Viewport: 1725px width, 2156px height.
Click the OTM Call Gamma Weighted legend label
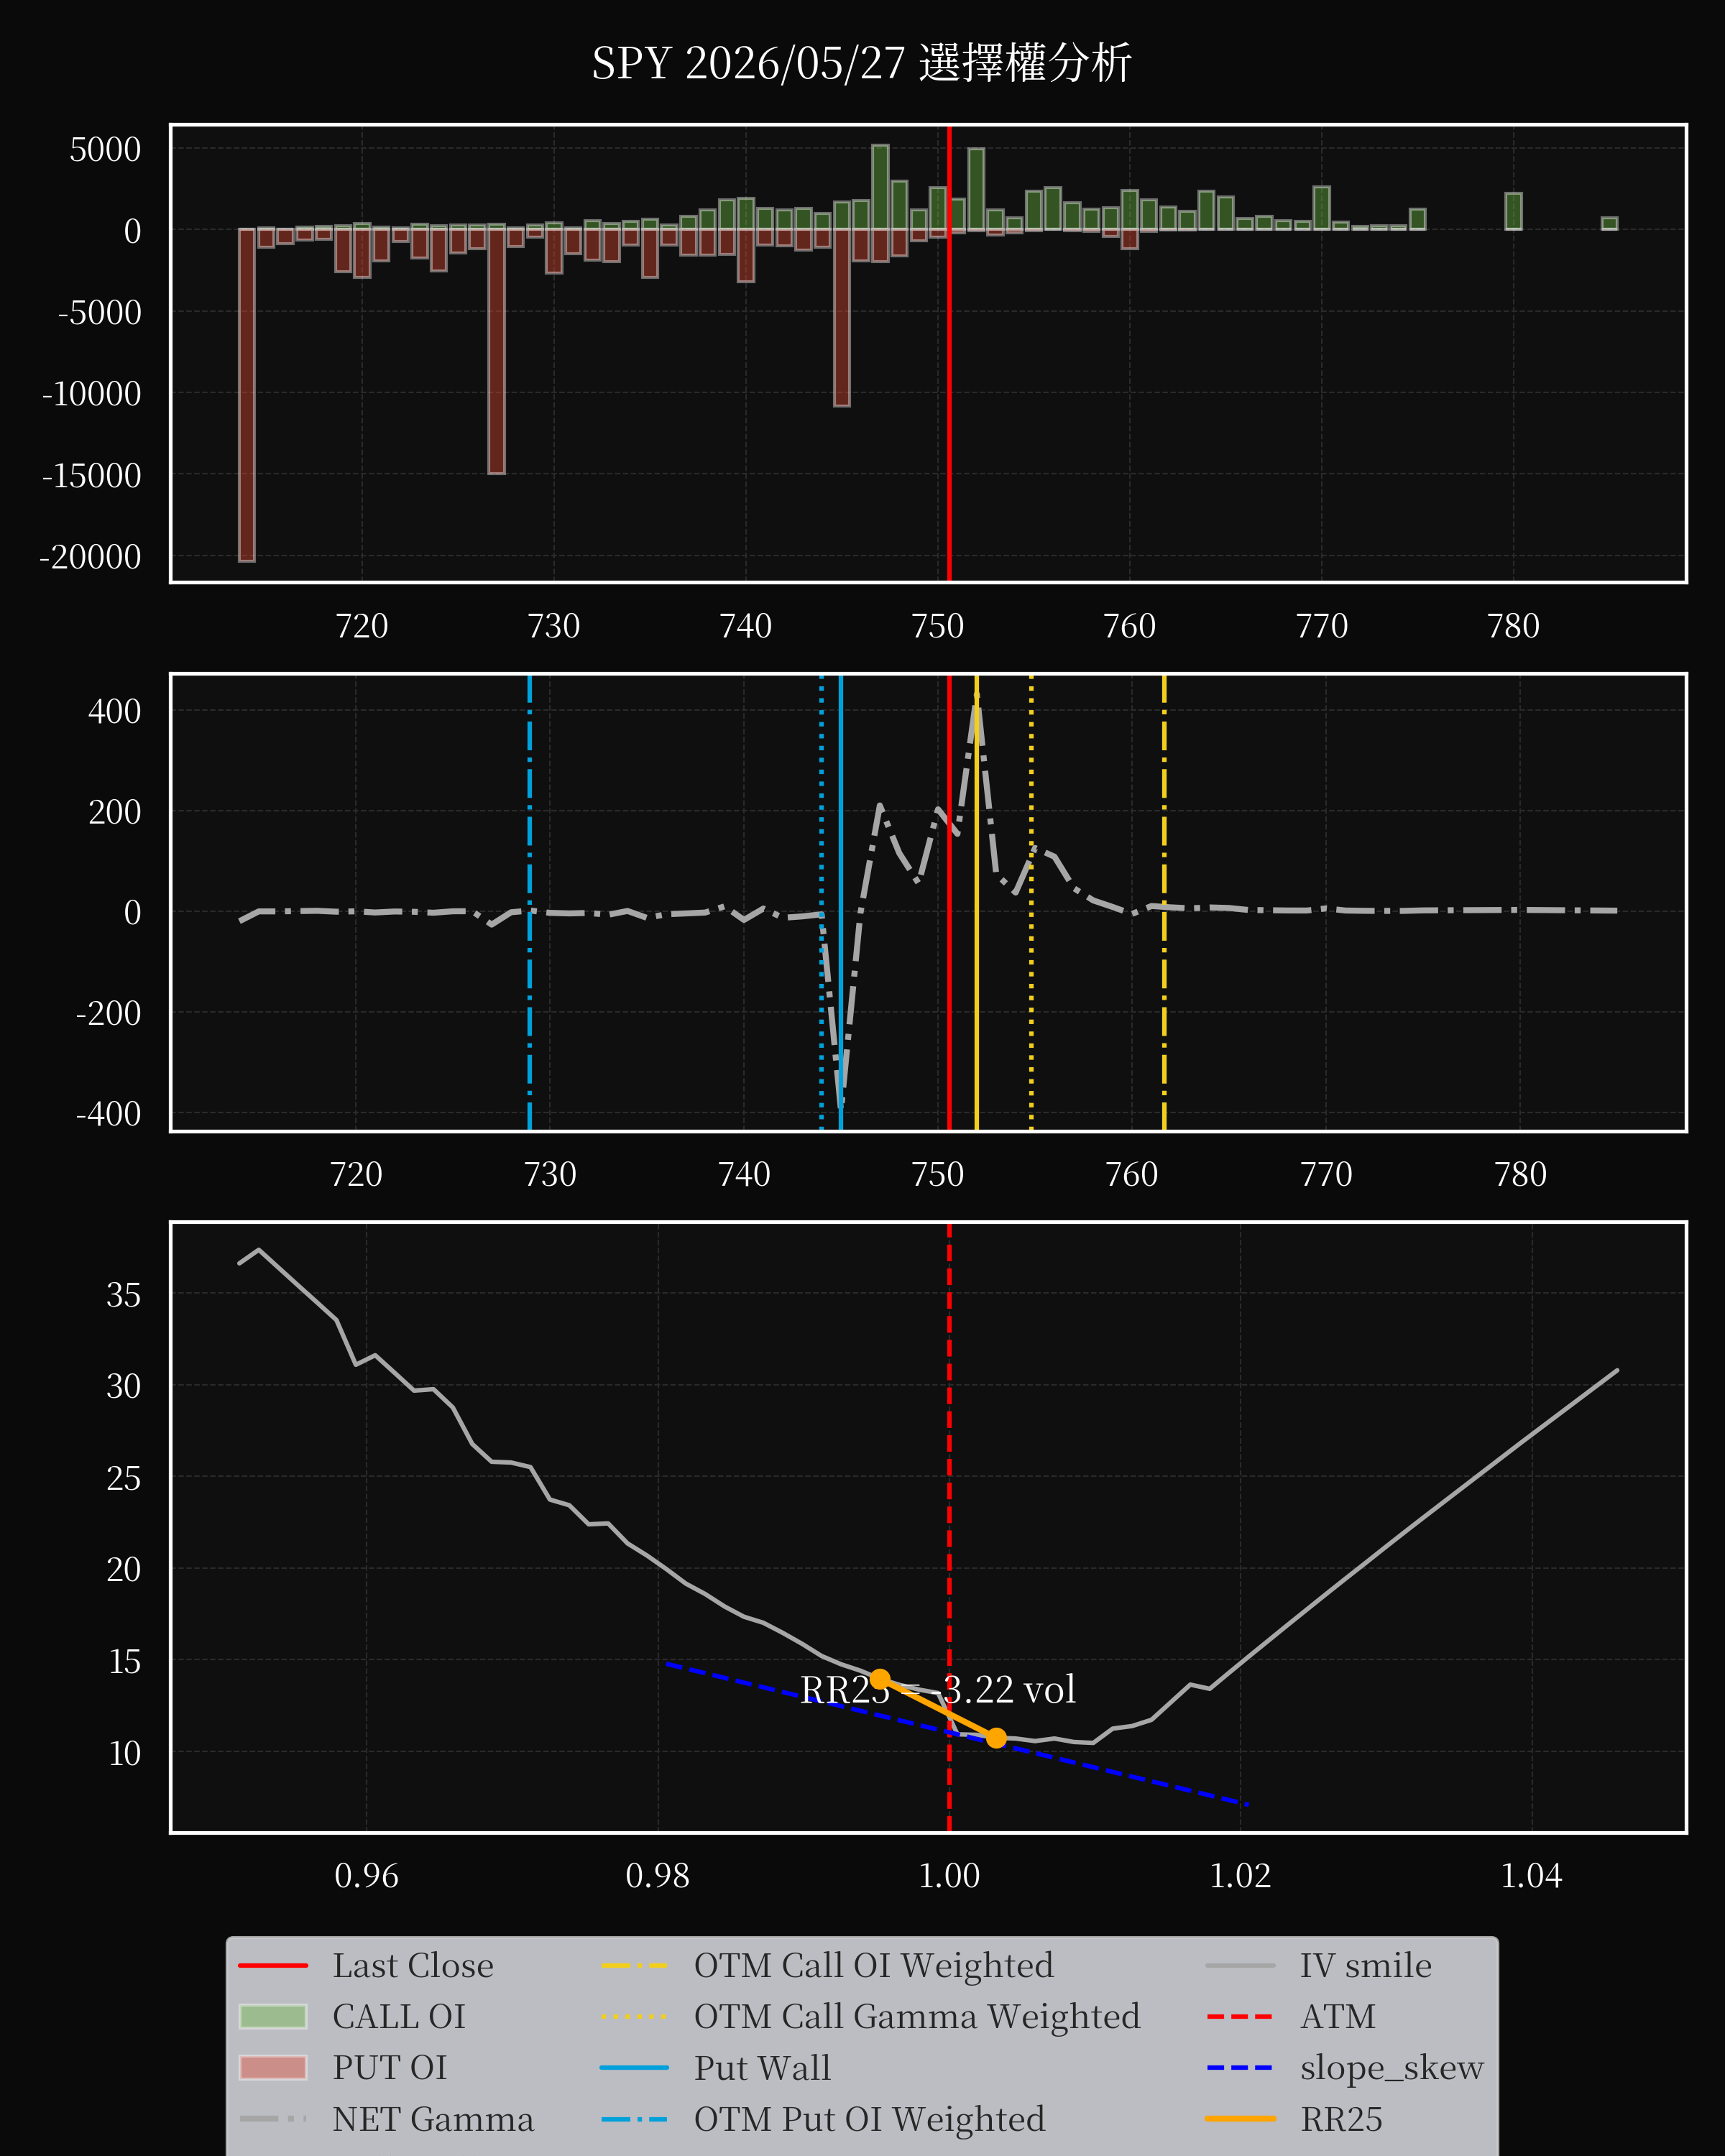point(917,2017)
